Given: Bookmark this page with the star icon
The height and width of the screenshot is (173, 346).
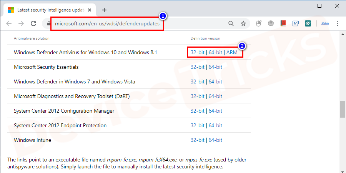Looking at the screenshot, I should click(243, 23).
